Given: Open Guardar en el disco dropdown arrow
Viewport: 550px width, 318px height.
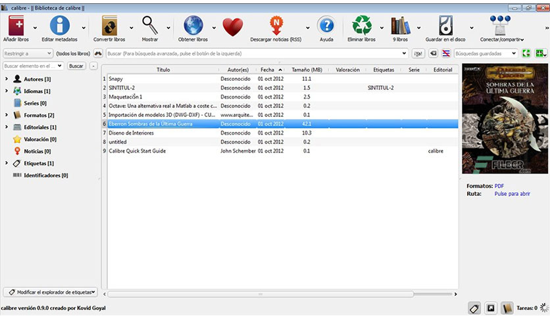Looking at the screenshot, I should (472, 28).
